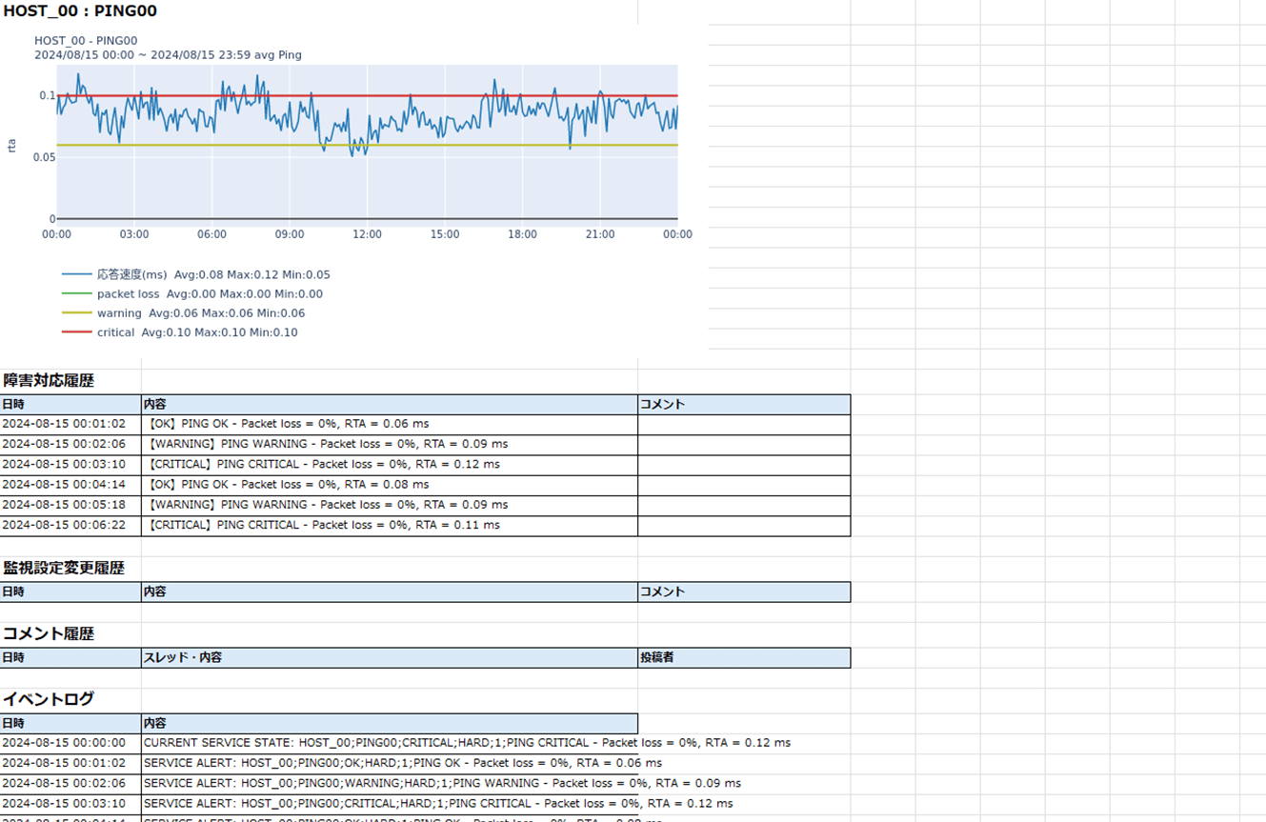Click the 06:00 x-axis label
Screen dimensions: 1266x822
pyautogui.click(x=211, y=234)
